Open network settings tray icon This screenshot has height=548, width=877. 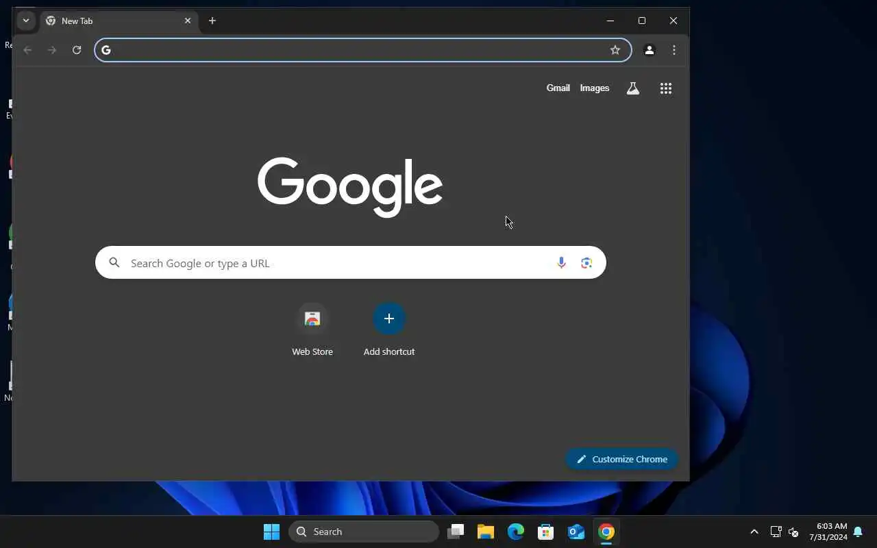pos(776,532)
